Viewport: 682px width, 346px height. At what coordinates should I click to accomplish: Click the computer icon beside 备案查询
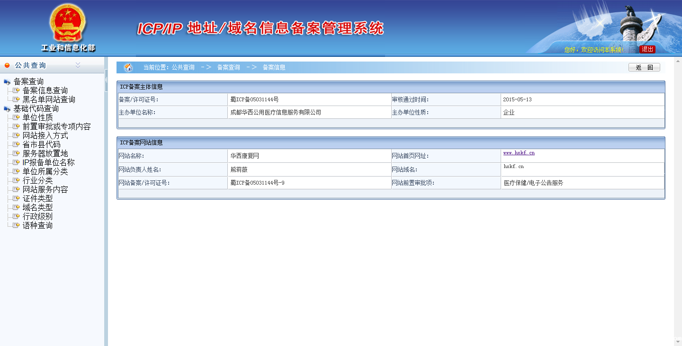click(7, 82)
